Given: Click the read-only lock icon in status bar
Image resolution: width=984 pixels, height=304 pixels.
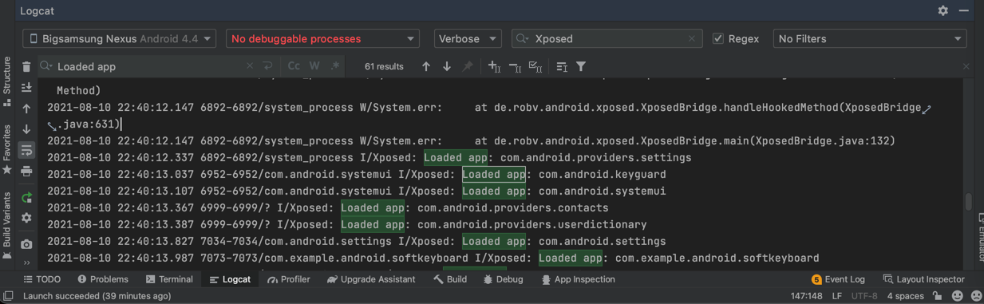Looking at the screenshot, I should pos(939,296).
